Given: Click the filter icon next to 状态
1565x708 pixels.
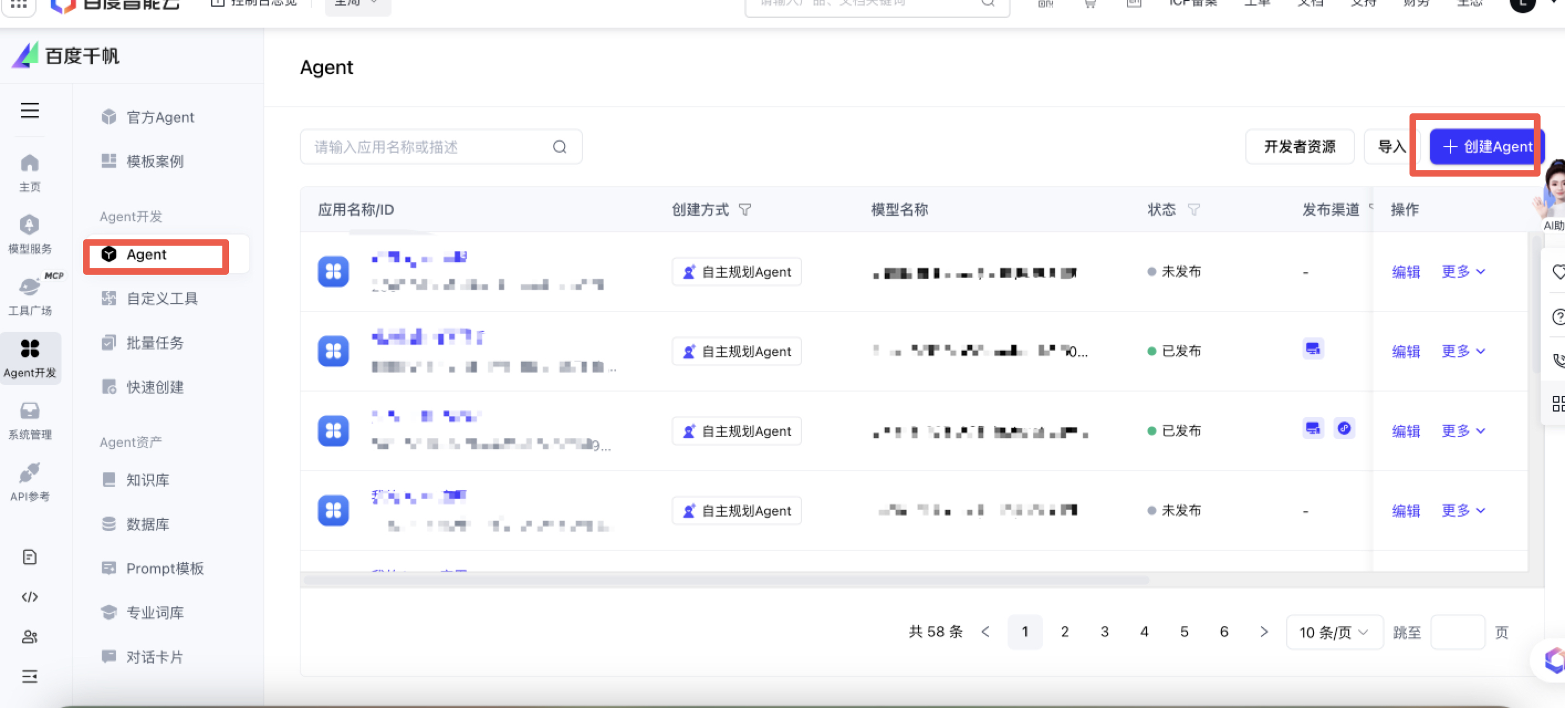Looking at the screenshot, I should click(x=1193, y=210).
